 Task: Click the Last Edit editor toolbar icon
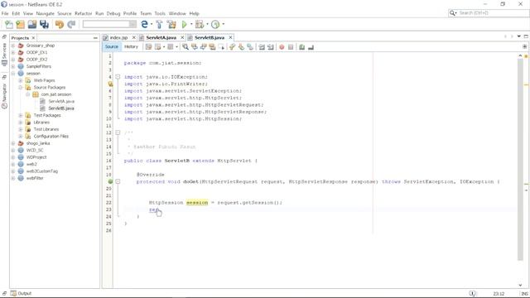pyautogui.click(x=148, y=47)
